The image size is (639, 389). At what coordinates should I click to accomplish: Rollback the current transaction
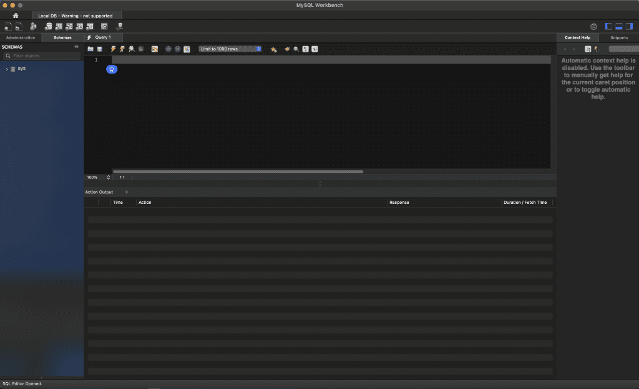point(178,49)
